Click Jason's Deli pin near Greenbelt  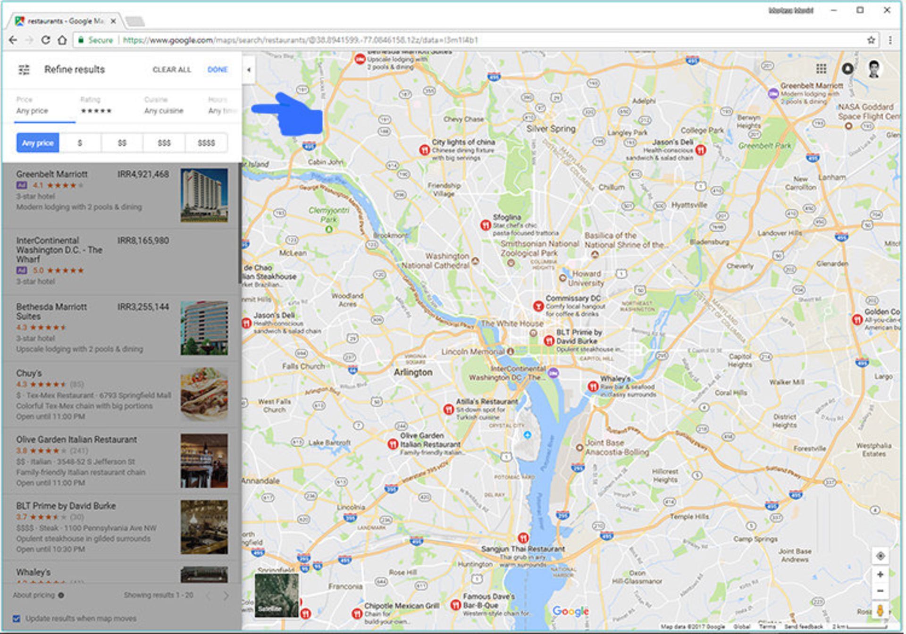[701, 150]
